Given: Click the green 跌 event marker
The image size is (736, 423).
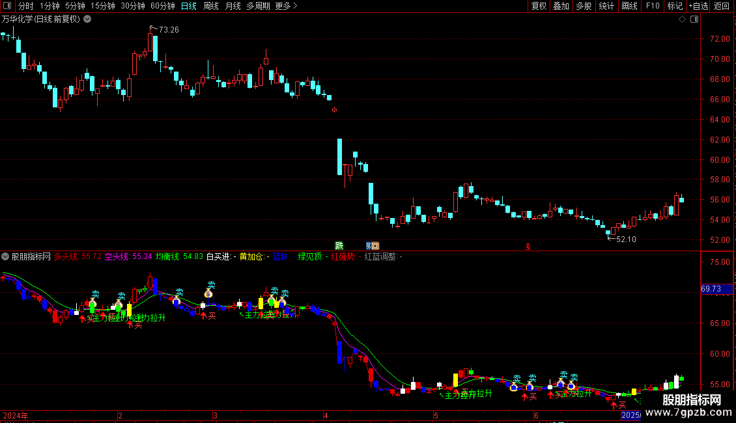Looking at the screenshot, I should click(339, 245).
